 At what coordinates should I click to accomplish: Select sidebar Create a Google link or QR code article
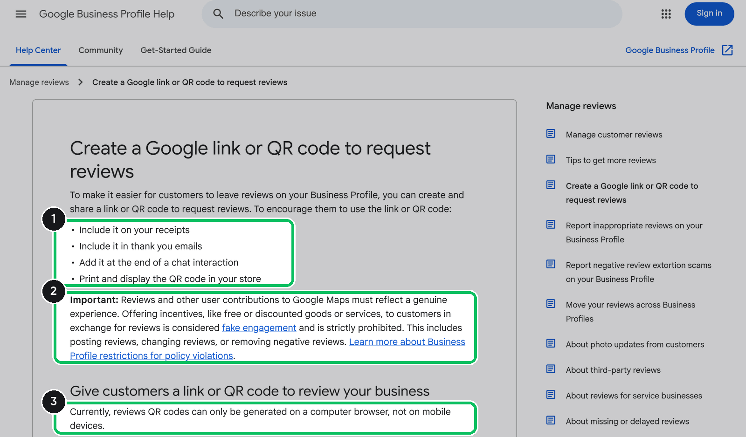coord(632,193)
